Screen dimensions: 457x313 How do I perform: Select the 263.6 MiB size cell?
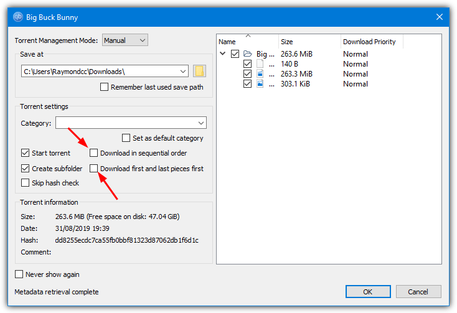coord(296,54)
